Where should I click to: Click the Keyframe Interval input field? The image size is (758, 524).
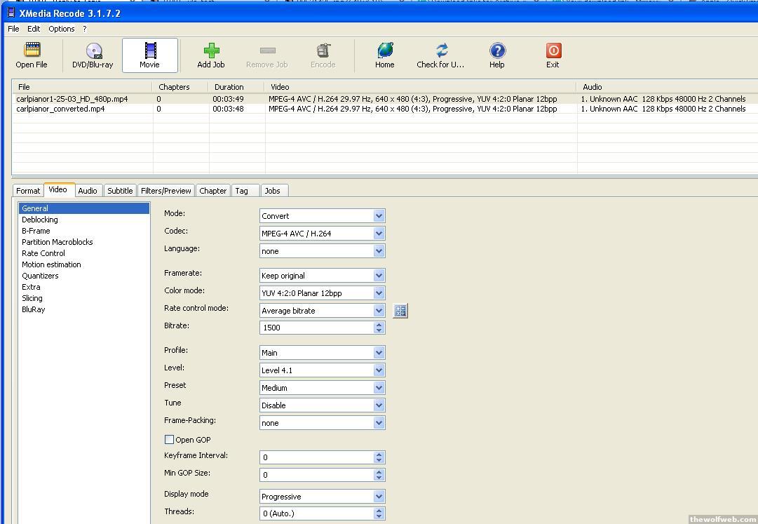tap(317, 457)
